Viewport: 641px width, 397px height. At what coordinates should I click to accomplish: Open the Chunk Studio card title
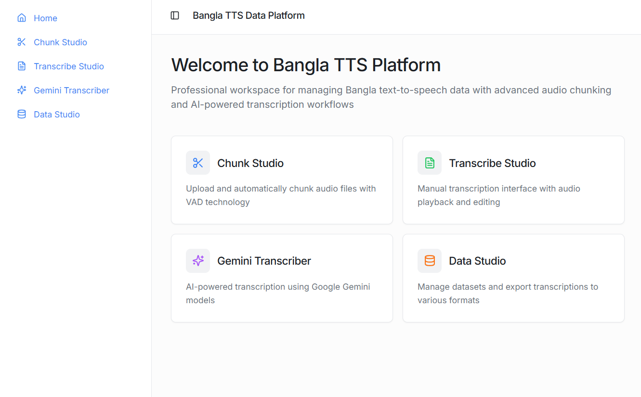pyautogui.click(x=250, y=163)
